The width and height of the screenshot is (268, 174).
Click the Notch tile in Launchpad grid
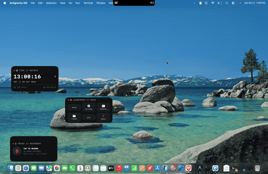coord(74,107)
